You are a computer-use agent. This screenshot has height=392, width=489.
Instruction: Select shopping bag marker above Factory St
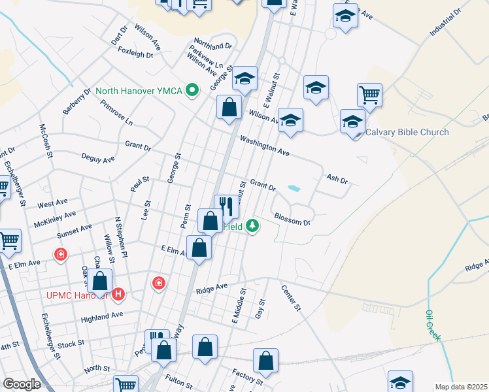(265, 362)
